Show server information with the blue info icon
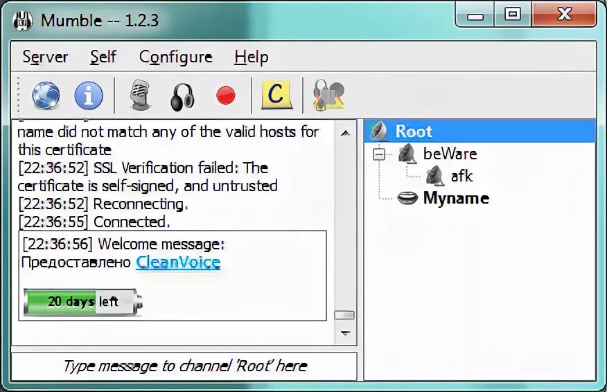Image resolution: width=607 pixels, height=392 pixels. click(89, 96)
